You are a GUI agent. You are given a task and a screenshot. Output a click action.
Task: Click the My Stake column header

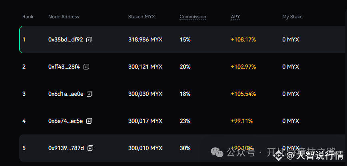click(x=292, y=17)
